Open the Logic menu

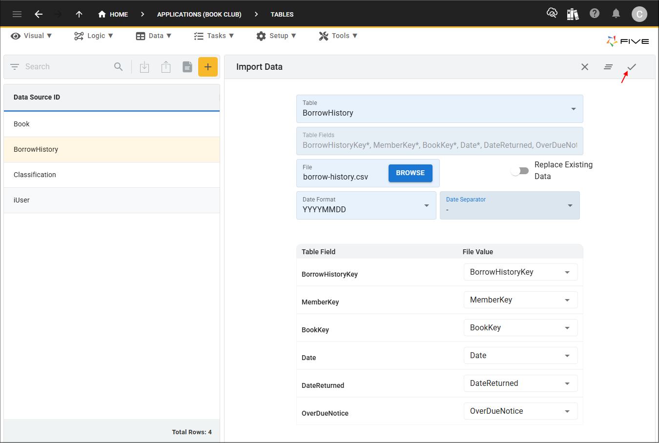tap(94, 36)
